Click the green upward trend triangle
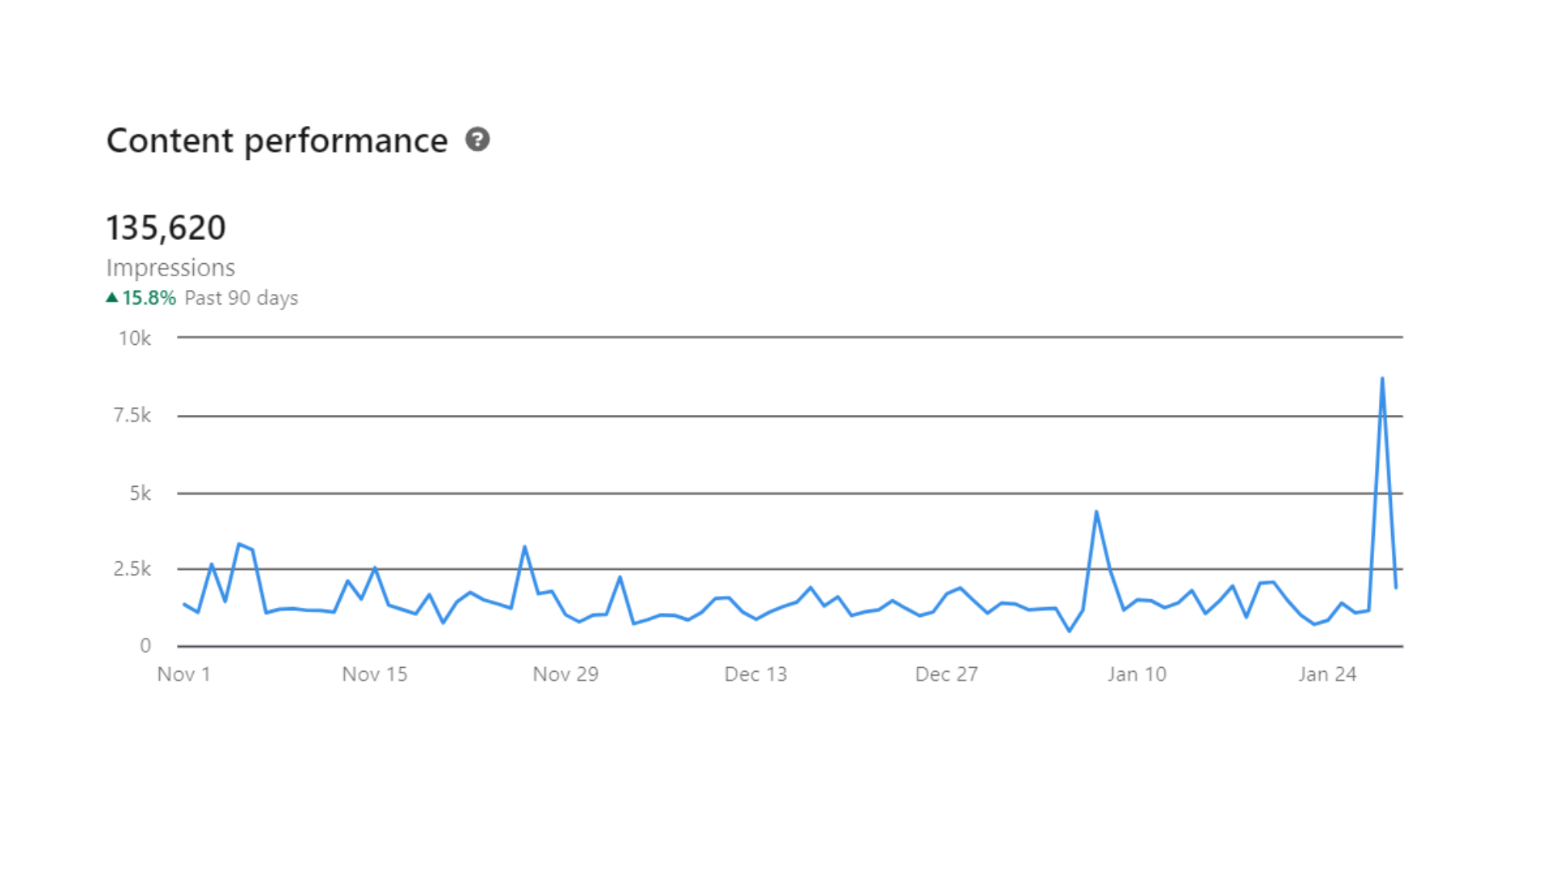 pos(112,297)
